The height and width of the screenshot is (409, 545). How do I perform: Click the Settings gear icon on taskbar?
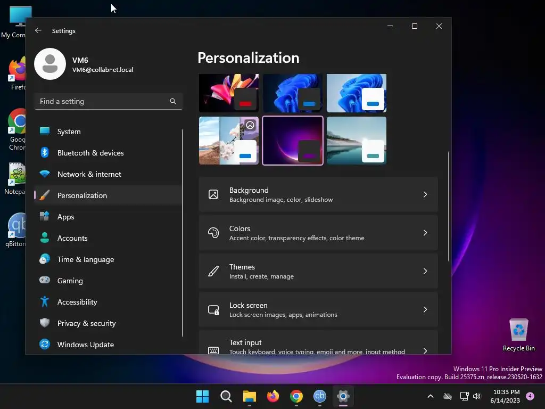343,396
